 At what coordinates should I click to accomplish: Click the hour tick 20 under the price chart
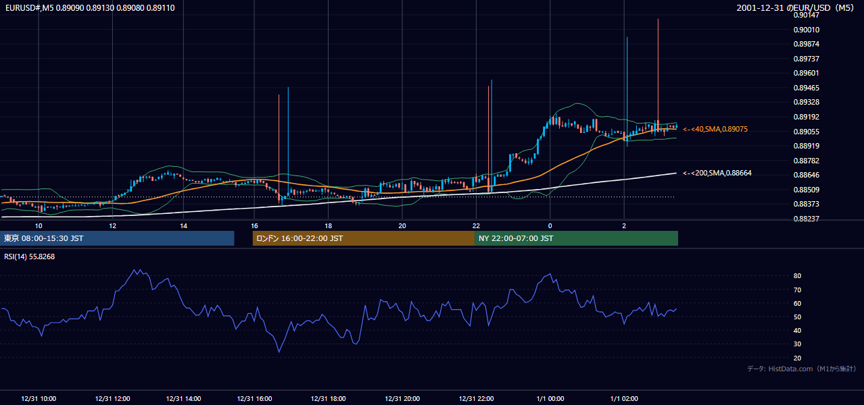coord(402,225)
